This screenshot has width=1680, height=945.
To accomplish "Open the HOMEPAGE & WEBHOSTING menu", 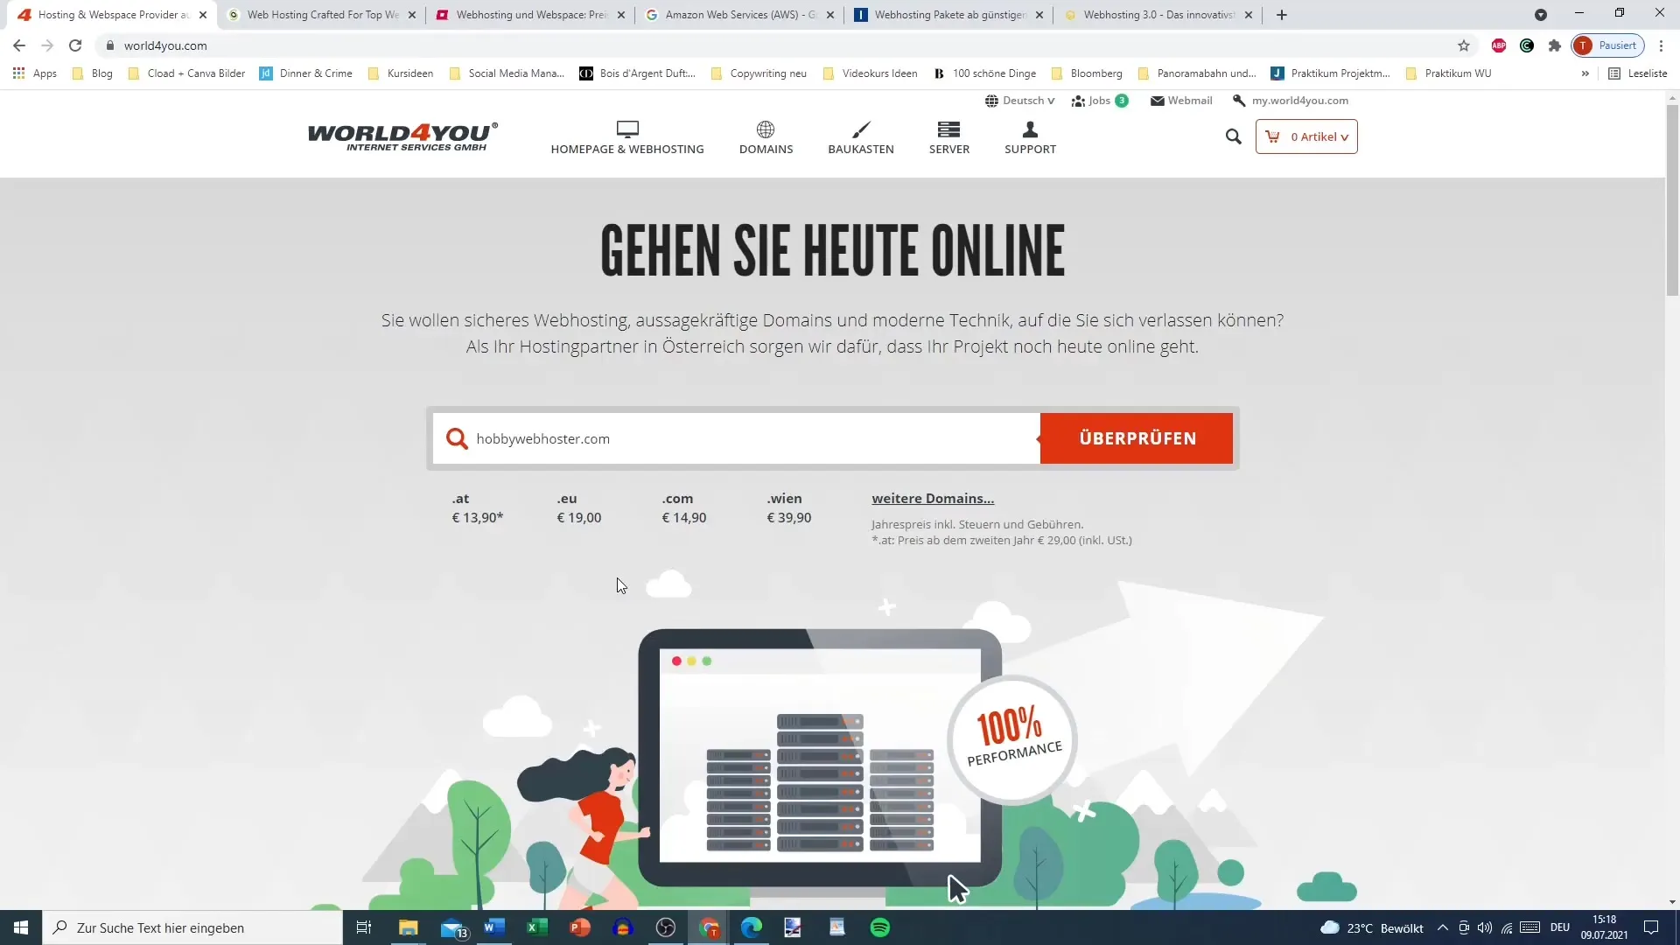I will point(627,136).
